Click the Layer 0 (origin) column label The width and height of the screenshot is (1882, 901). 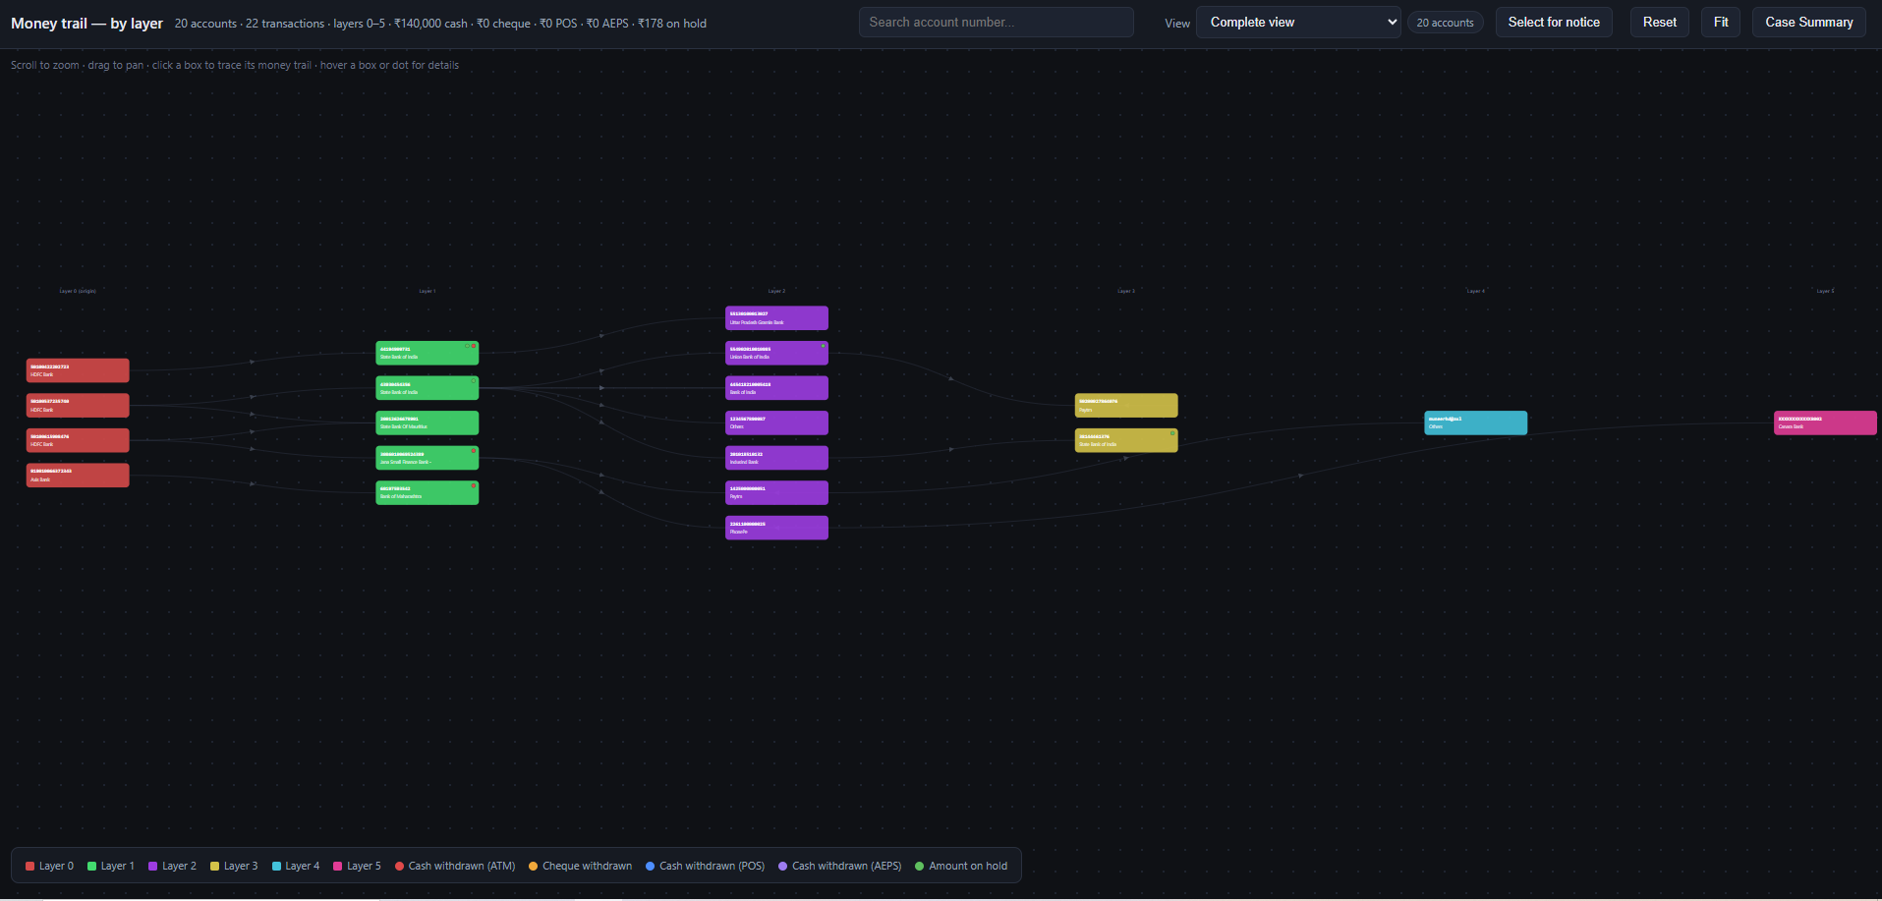pos(78,291)
